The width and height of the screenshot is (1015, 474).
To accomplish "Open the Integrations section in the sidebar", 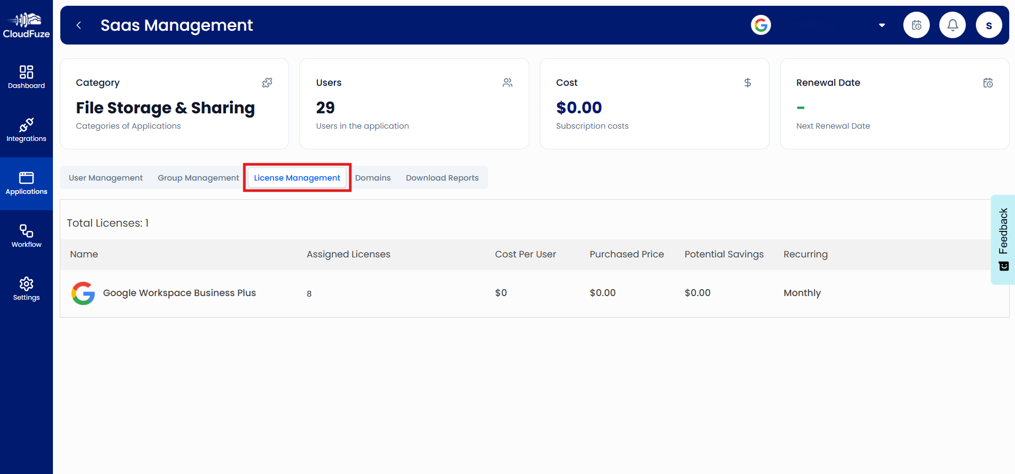I will 26,130.
